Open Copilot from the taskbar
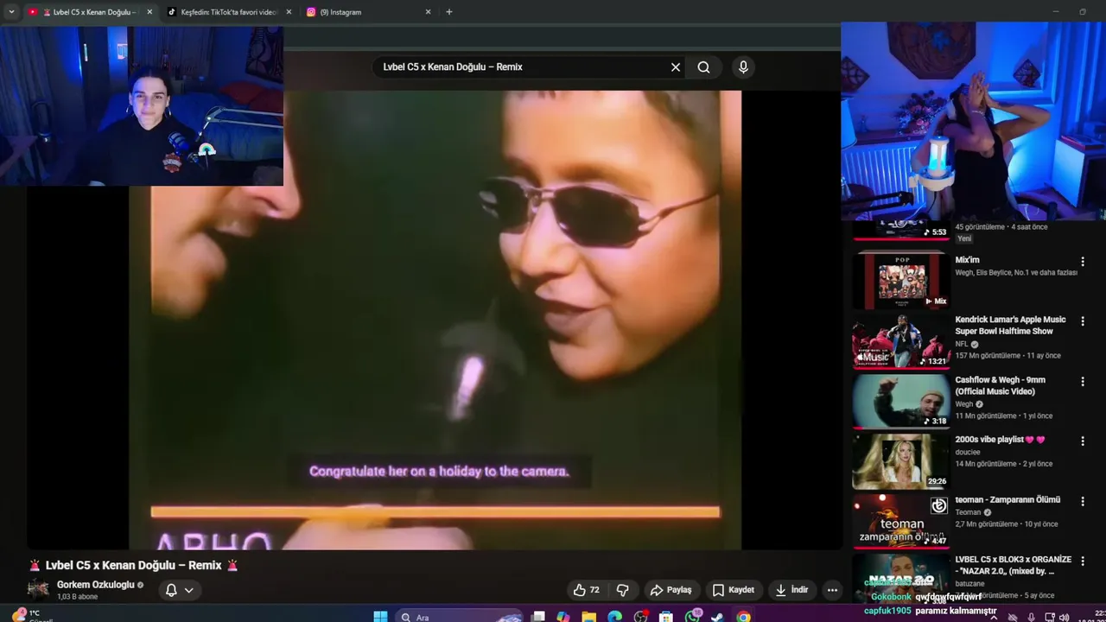This screenshot has height=622, width=1106. [x=563, y=617]
